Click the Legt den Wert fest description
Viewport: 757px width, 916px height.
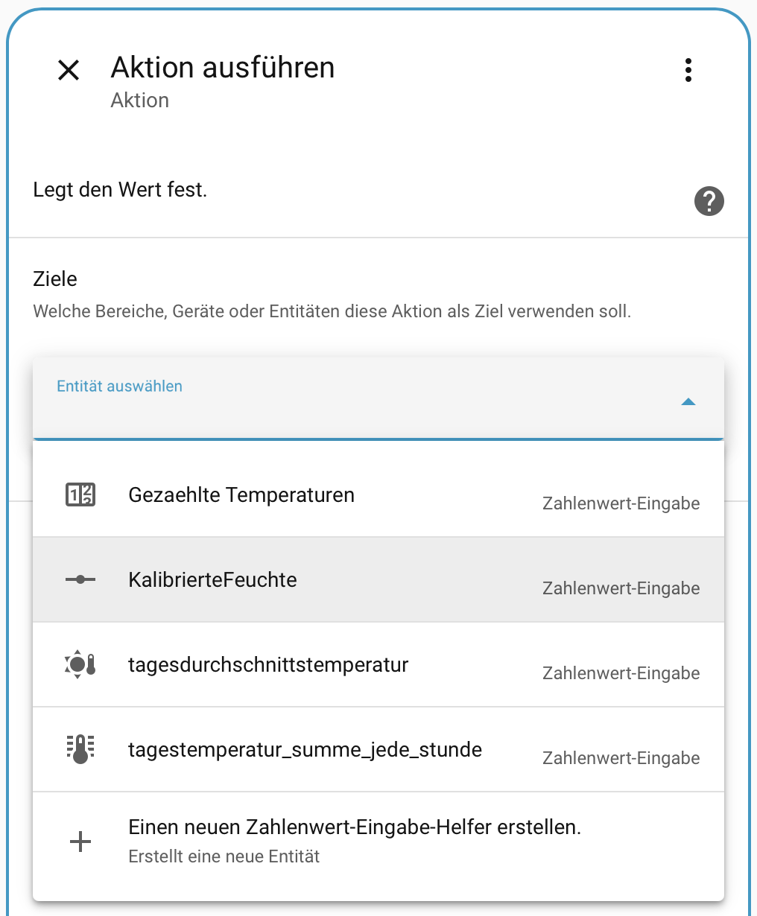tap(120, 190)
